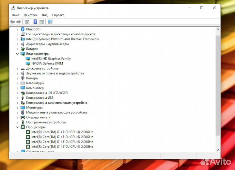Select the Компьютер label
Viewport: 235px width, 170px height.
coord(35,88)
